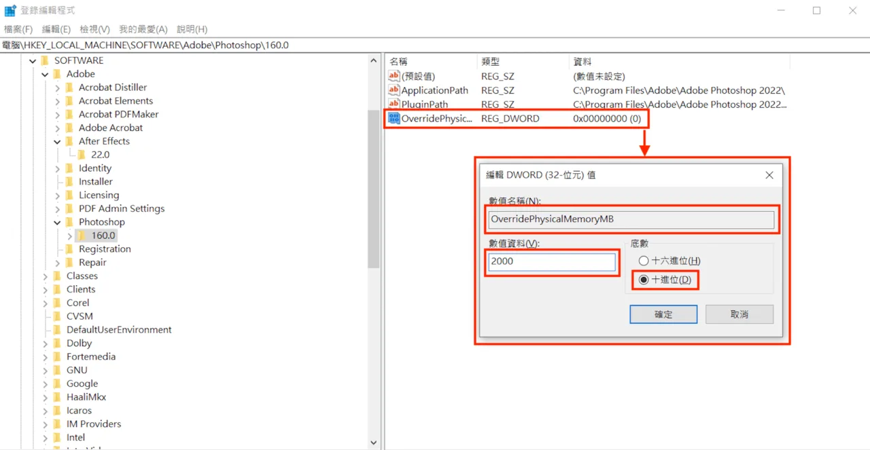Click the Licensing folder icon
Viewport: 870px width, 450px height.
click(x=69, y=195)
